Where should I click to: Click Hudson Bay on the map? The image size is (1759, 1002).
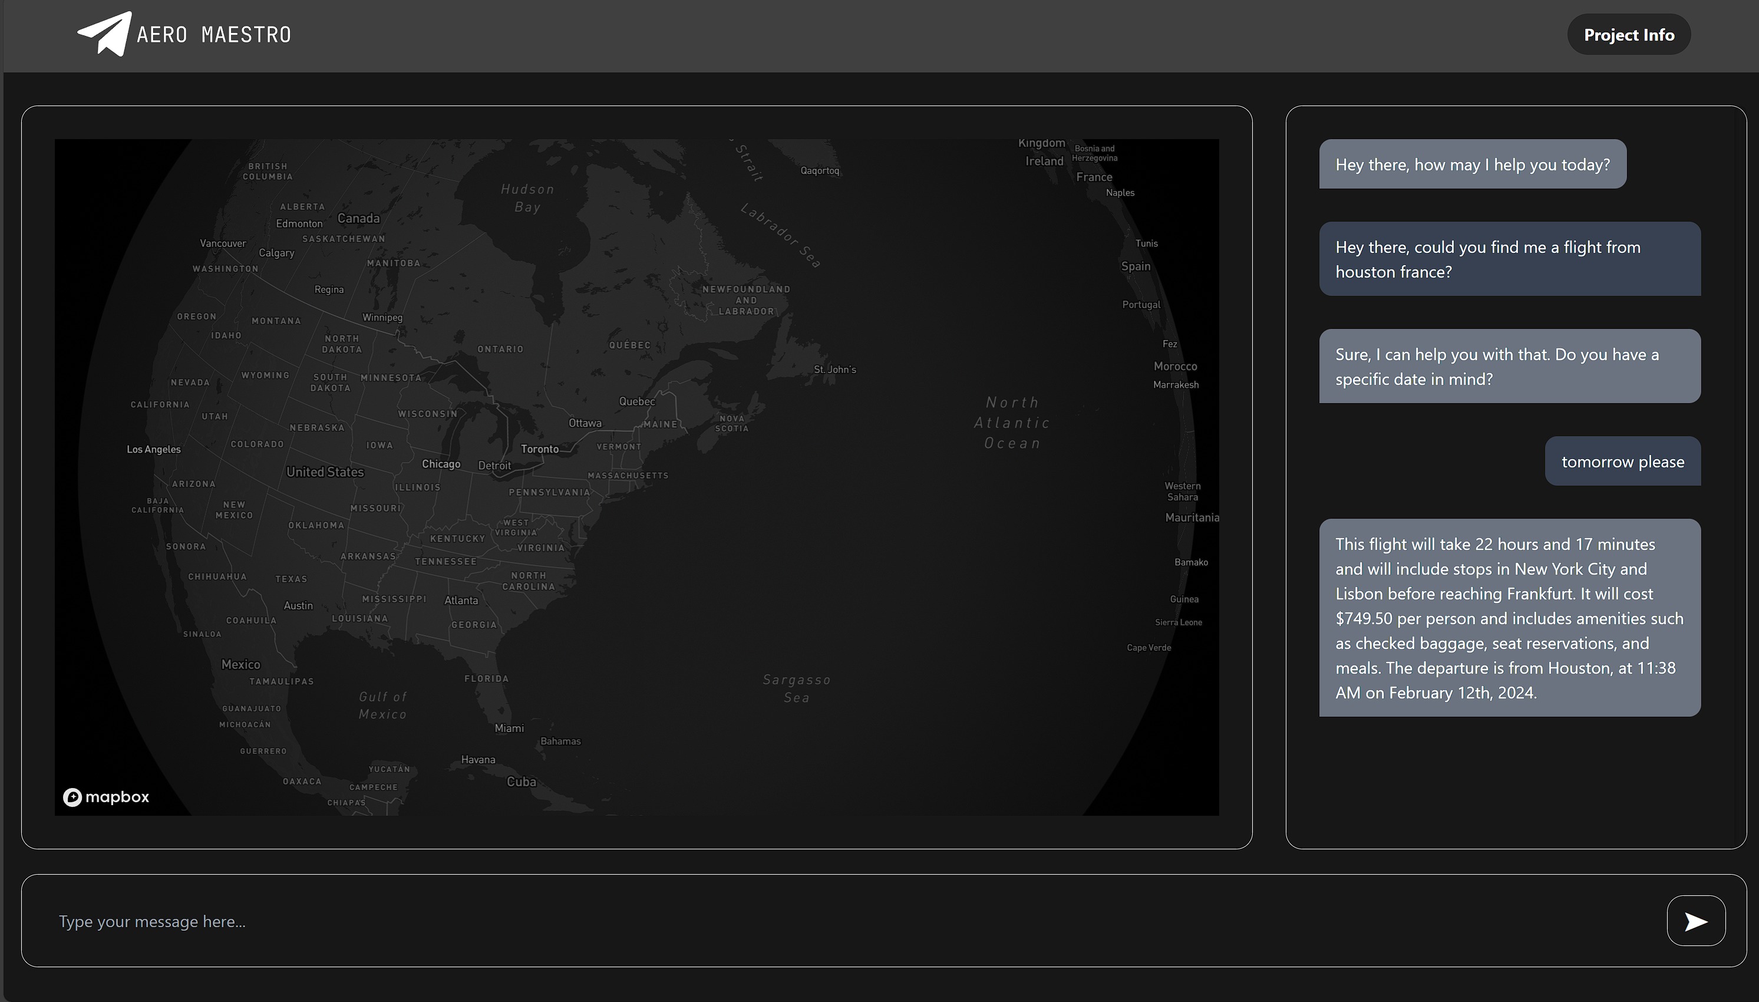(527, 198)
